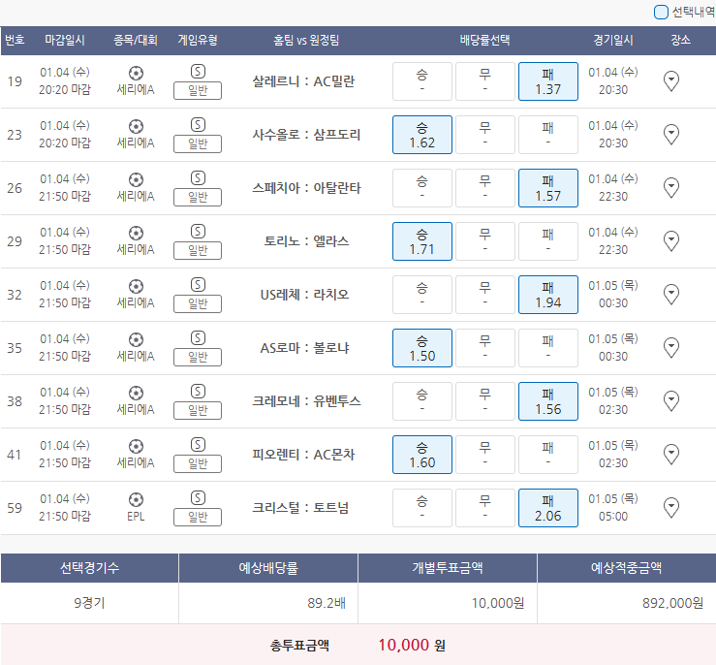Select 무 for US레체 : 라치오

pos(485,295)
